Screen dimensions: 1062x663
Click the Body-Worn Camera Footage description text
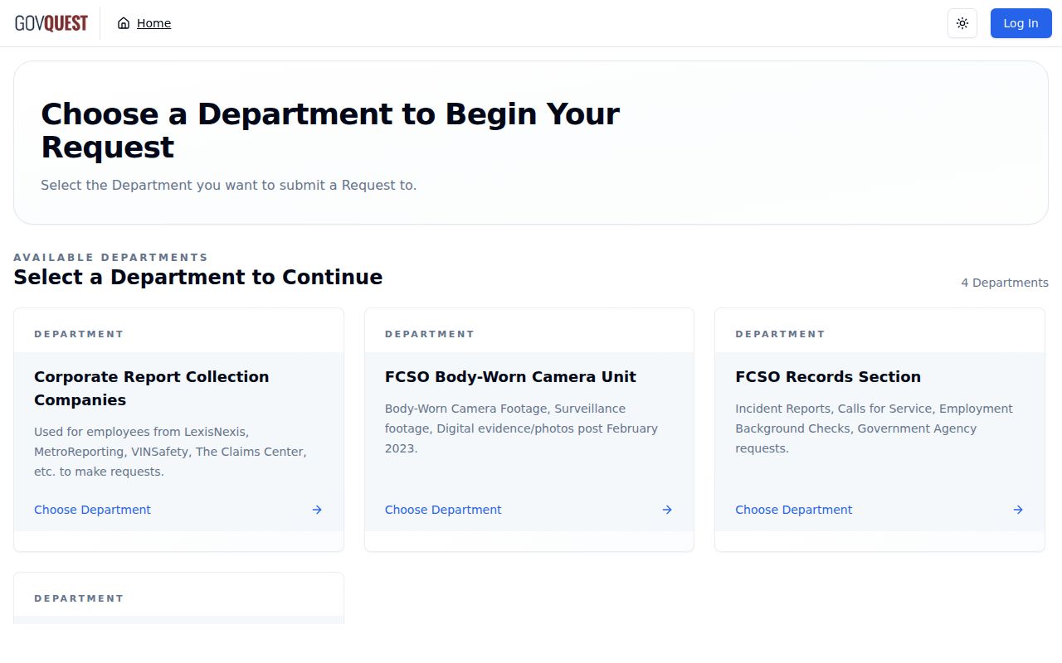coord(521,428)
